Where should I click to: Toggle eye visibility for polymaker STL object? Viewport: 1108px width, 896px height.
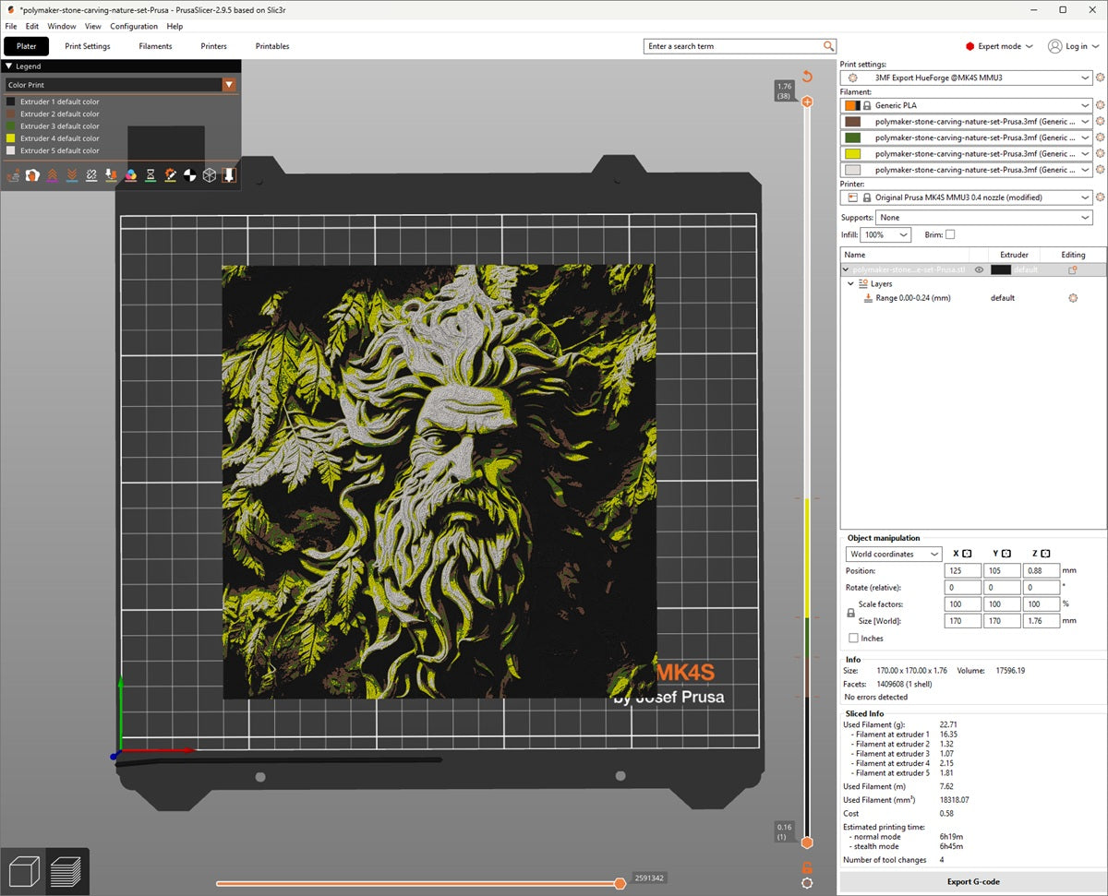(979, 269)
